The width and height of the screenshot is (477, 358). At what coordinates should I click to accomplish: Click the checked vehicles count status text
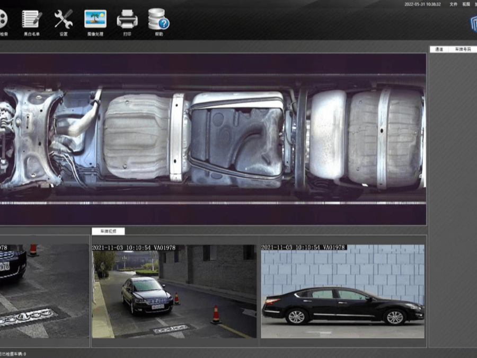[13, 354]
